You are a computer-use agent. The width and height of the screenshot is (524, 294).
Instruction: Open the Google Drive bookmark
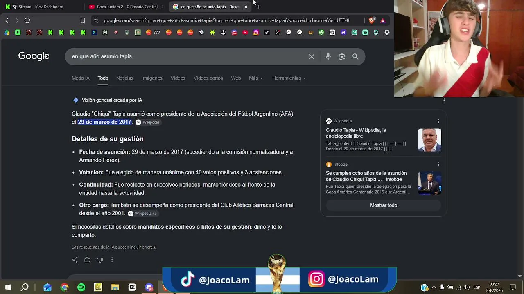coord(7,33)
